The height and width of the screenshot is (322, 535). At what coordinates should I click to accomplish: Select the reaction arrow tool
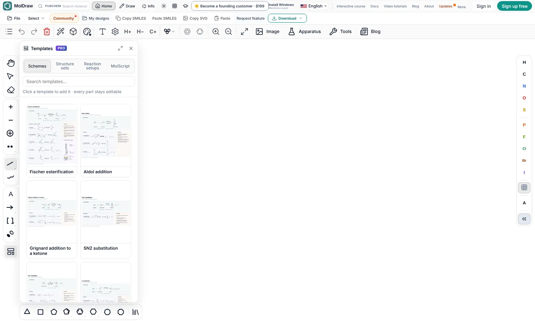click(10, 207)
